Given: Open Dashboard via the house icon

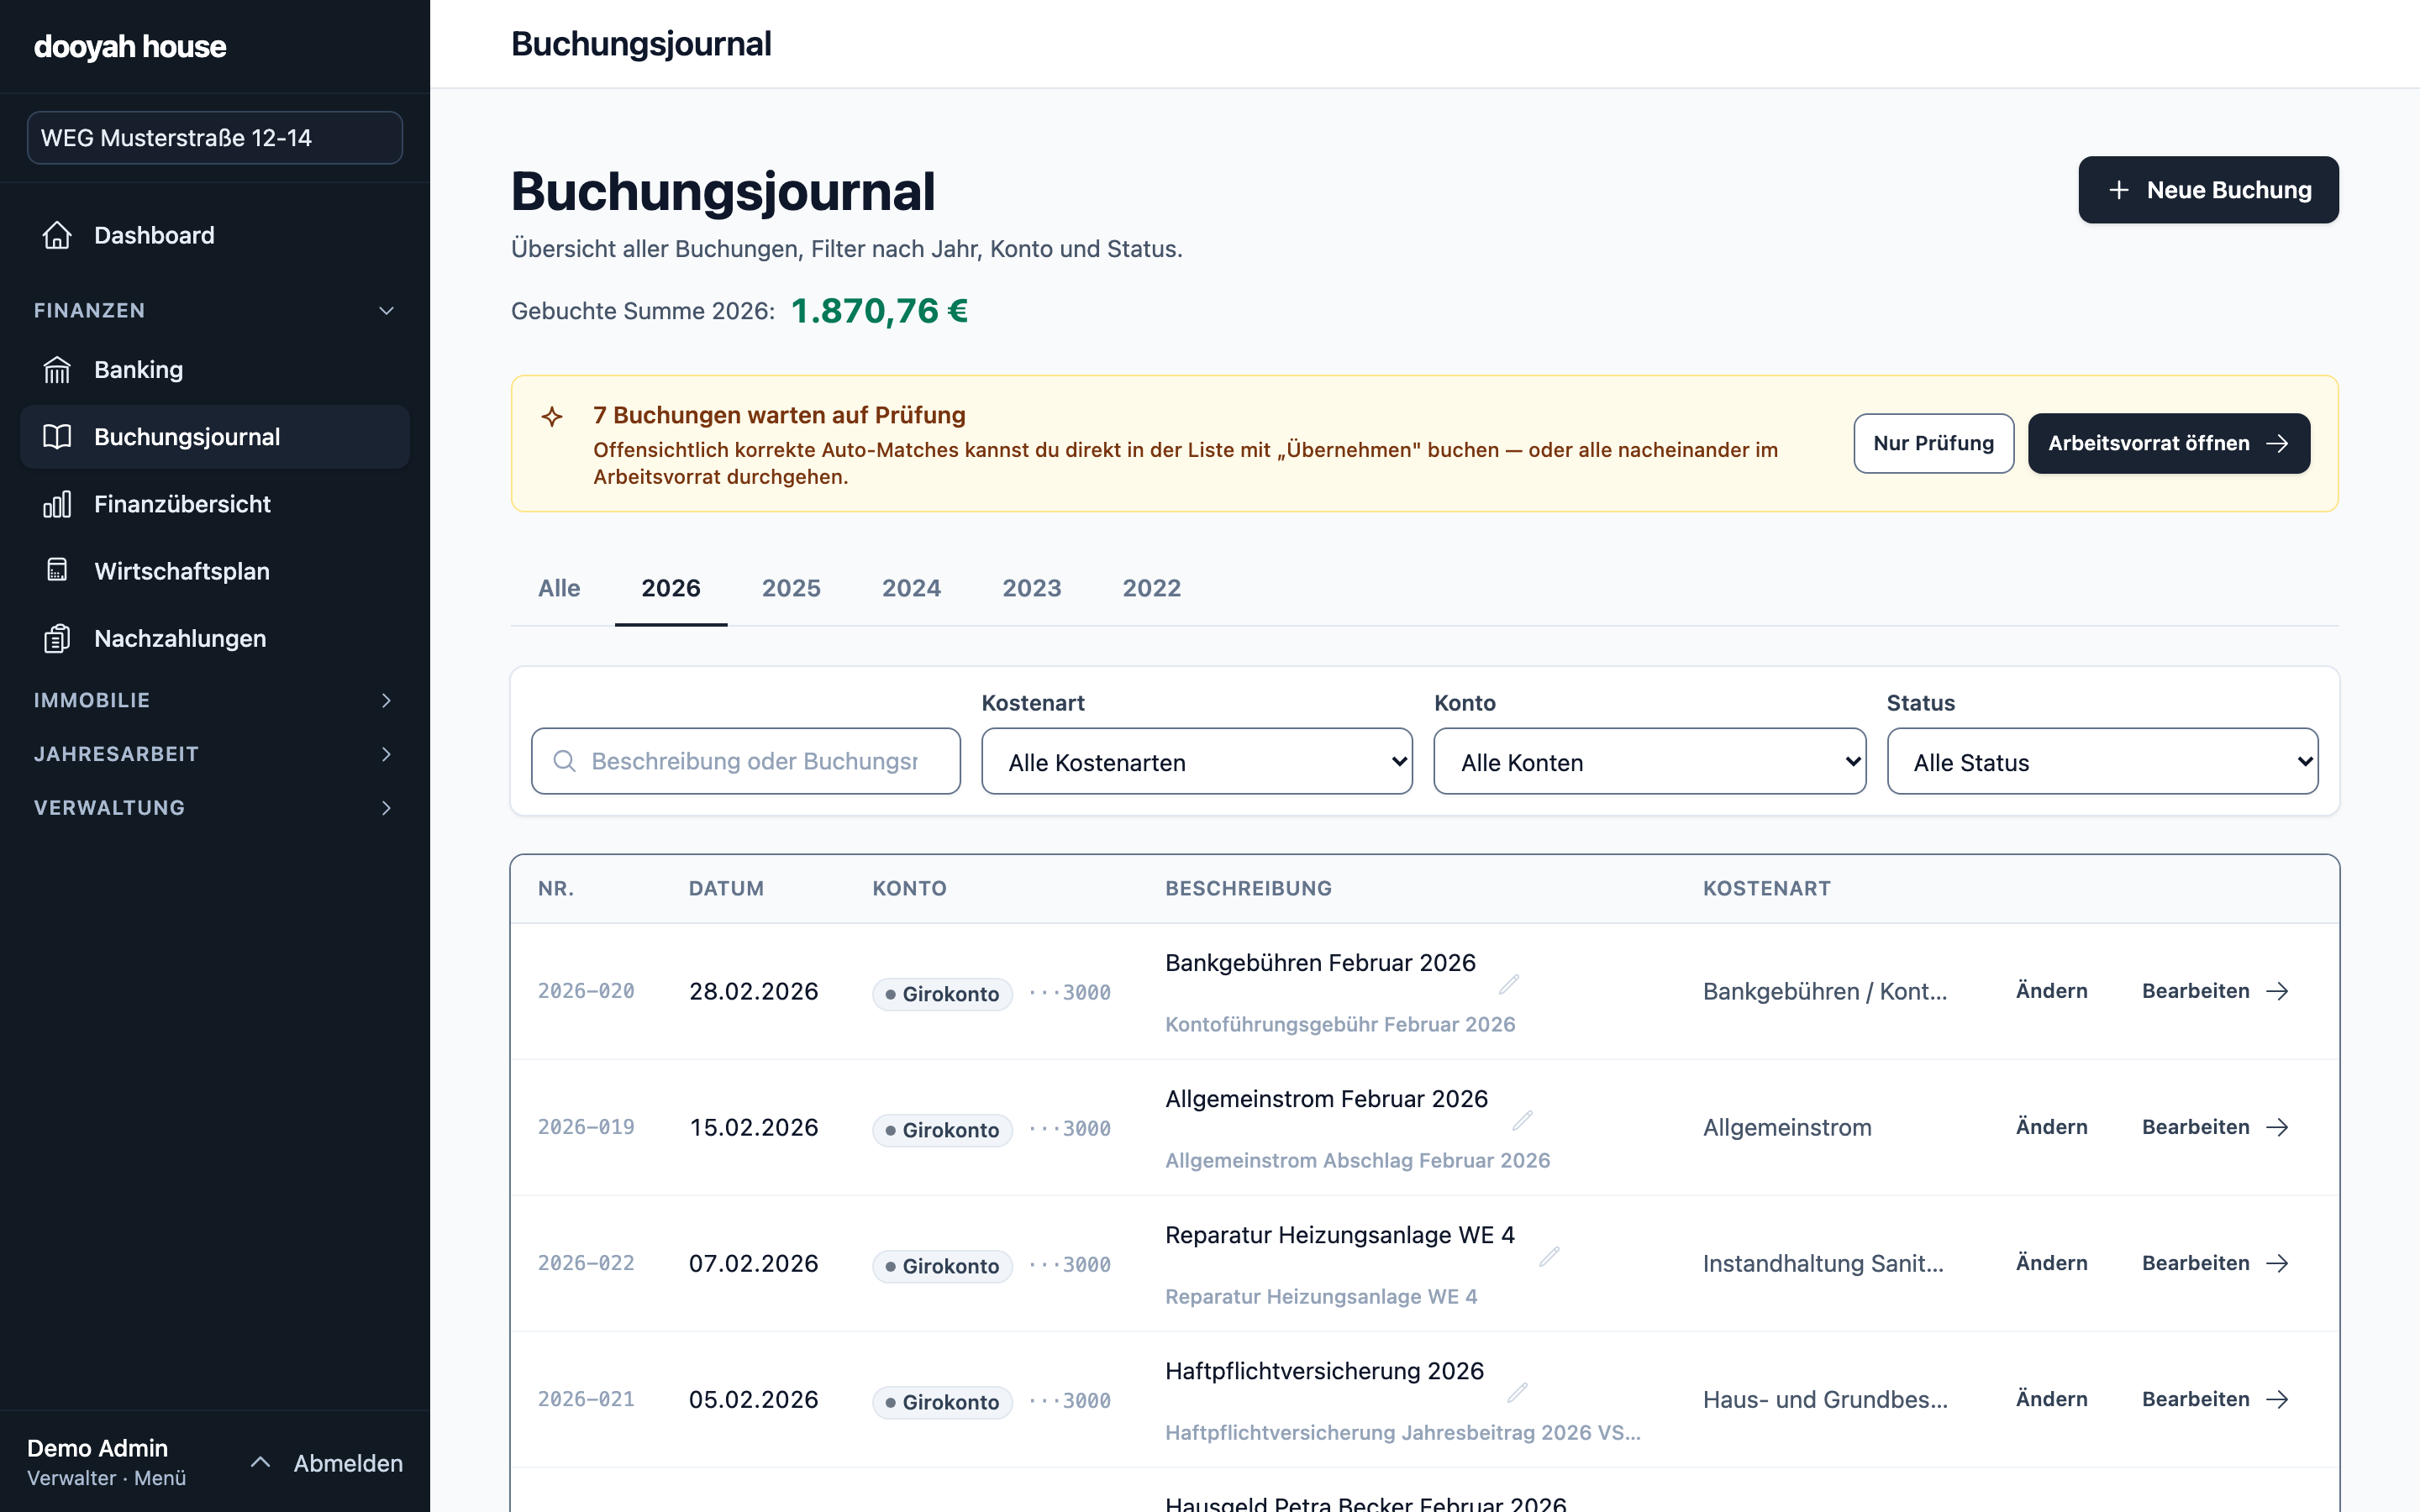Looking at the screenshot, I should pos(57,235).
